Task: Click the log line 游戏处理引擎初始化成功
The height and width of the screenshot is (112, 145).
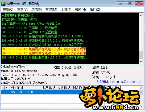Action: (21, 19)
